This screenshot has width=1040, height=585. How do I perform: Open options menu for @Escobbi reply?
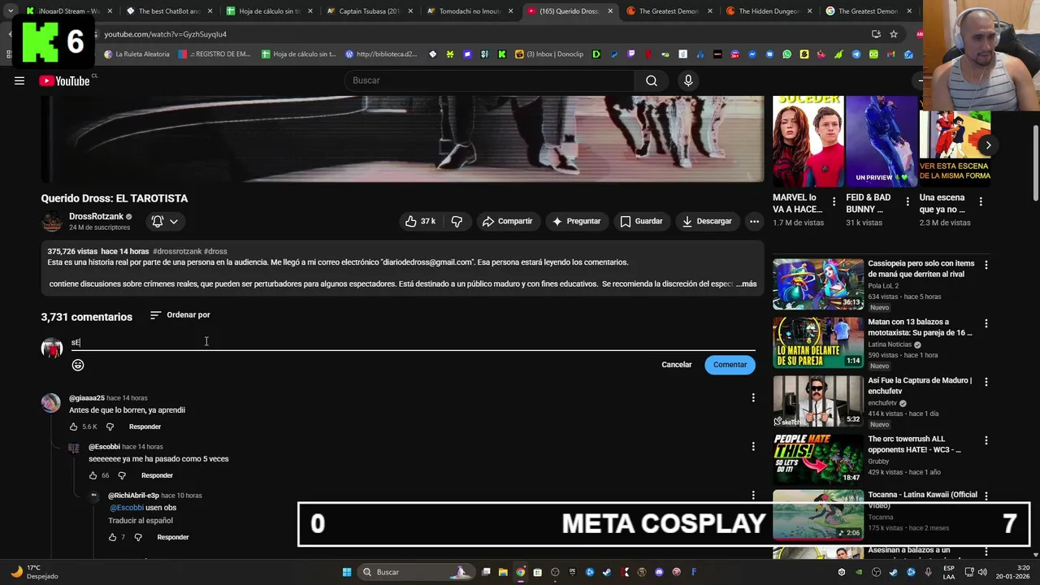click(753, 447)
